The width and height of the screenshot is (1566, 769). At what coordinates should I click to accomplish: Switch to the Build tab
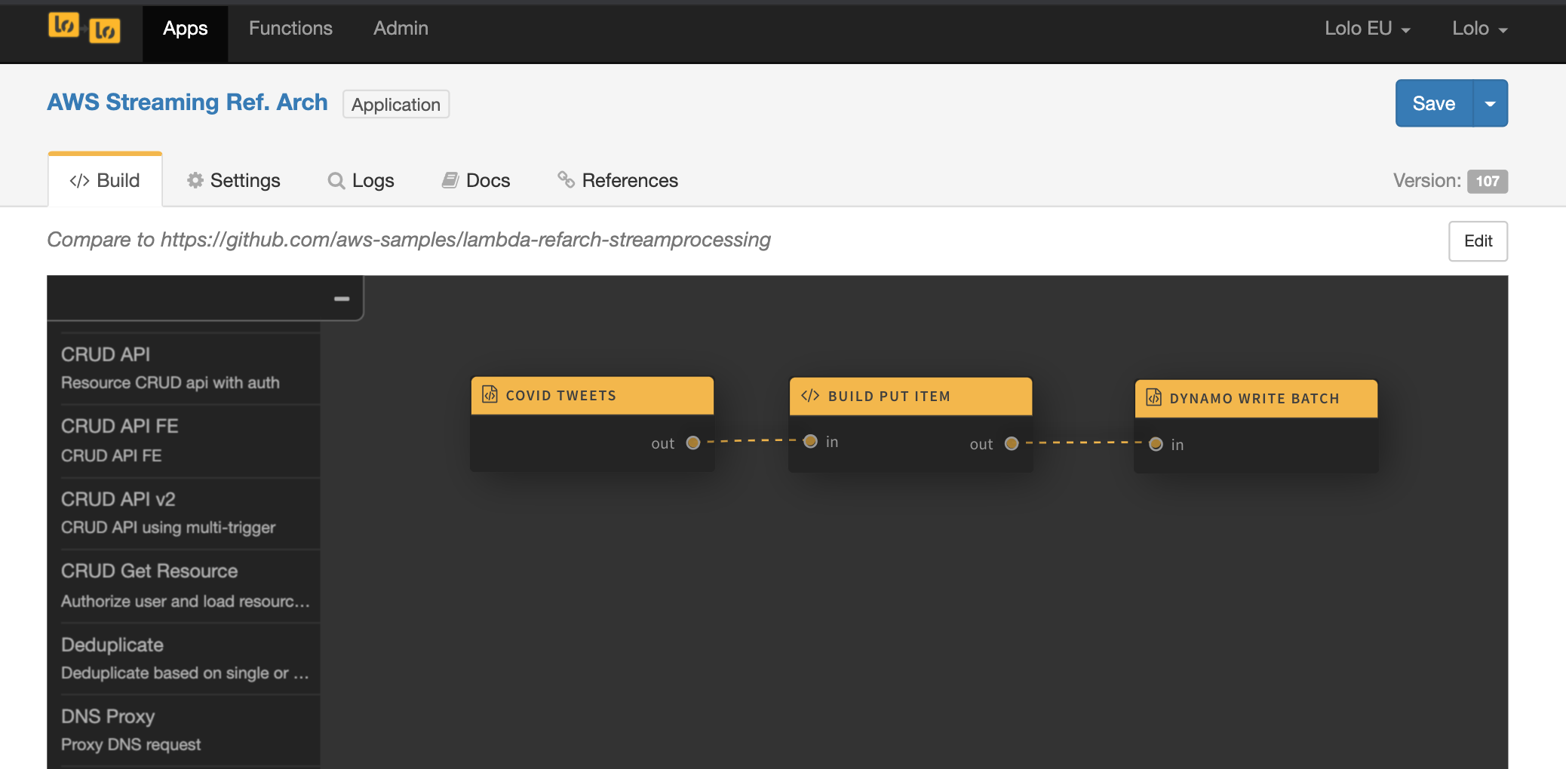pos(105,180)
